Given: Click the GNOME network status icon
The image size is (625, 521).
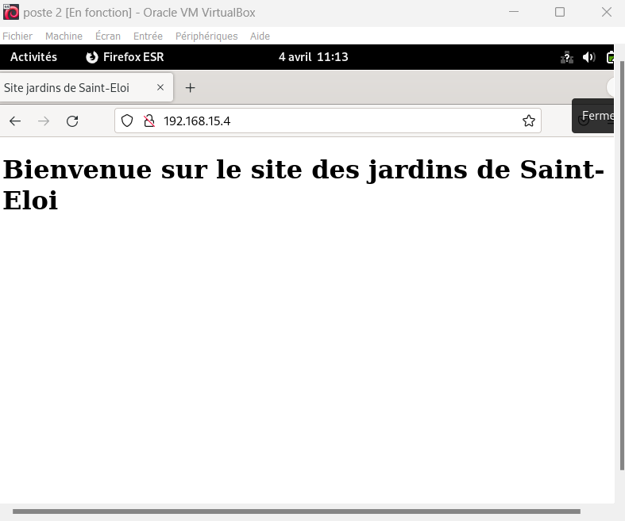Looking at the screenshot, I should 567,57.
